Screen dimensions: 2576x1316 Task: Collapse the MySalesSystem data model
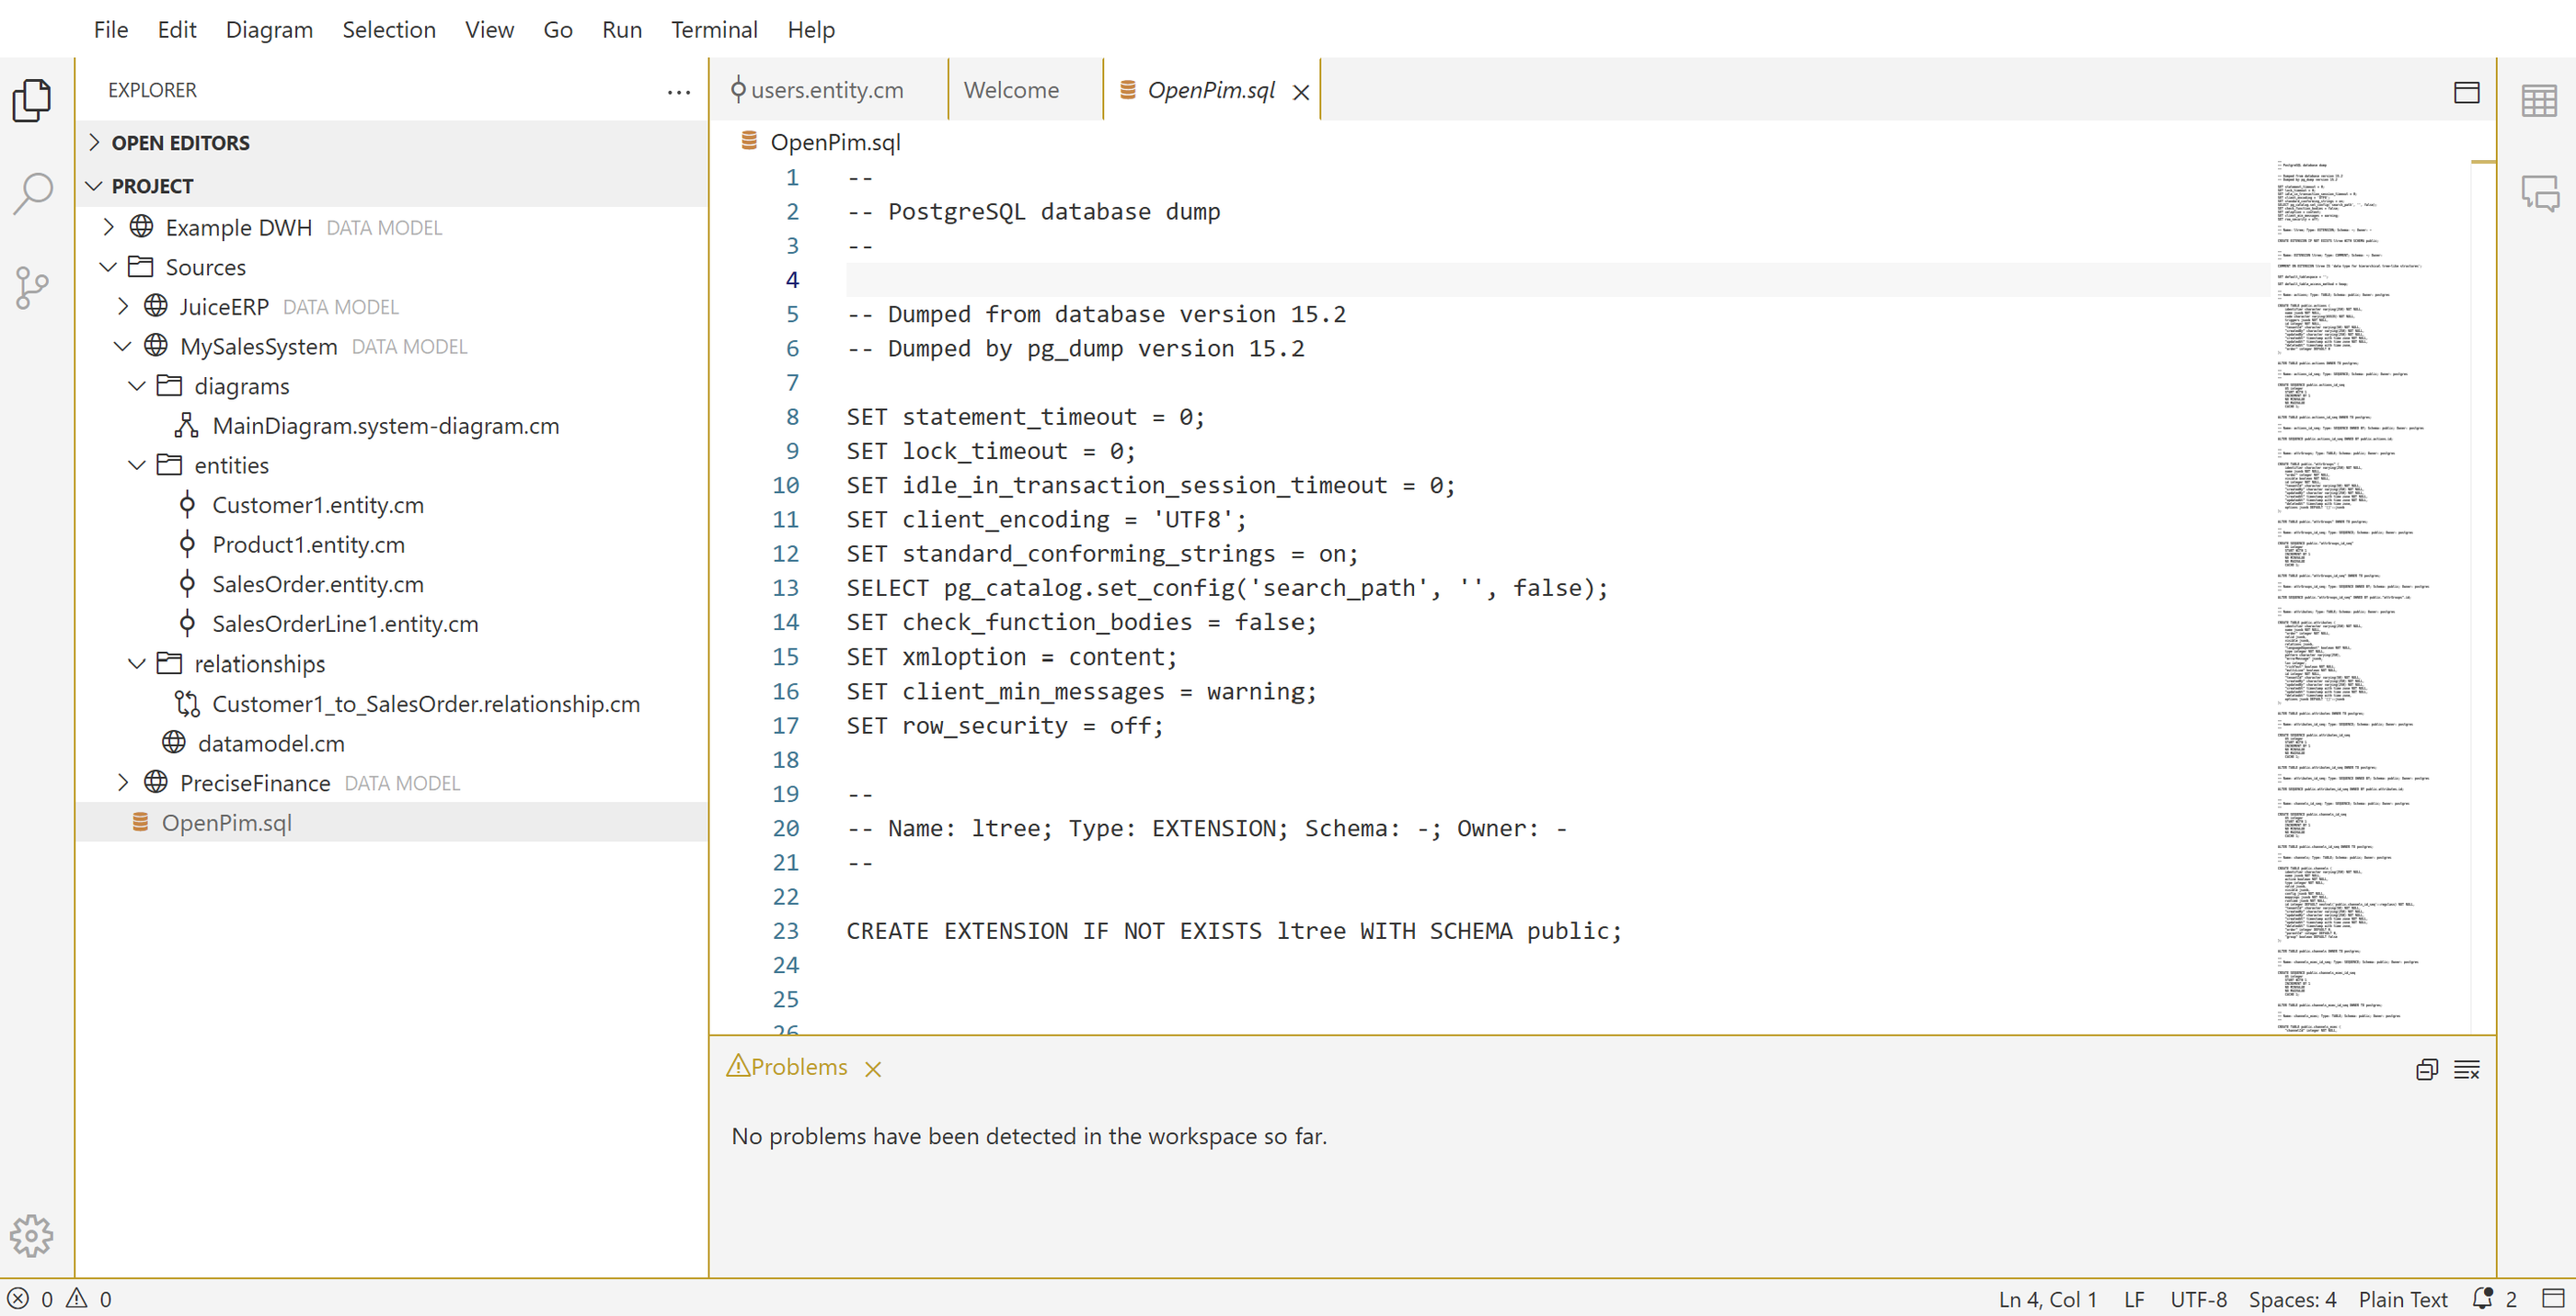(123, 347)
